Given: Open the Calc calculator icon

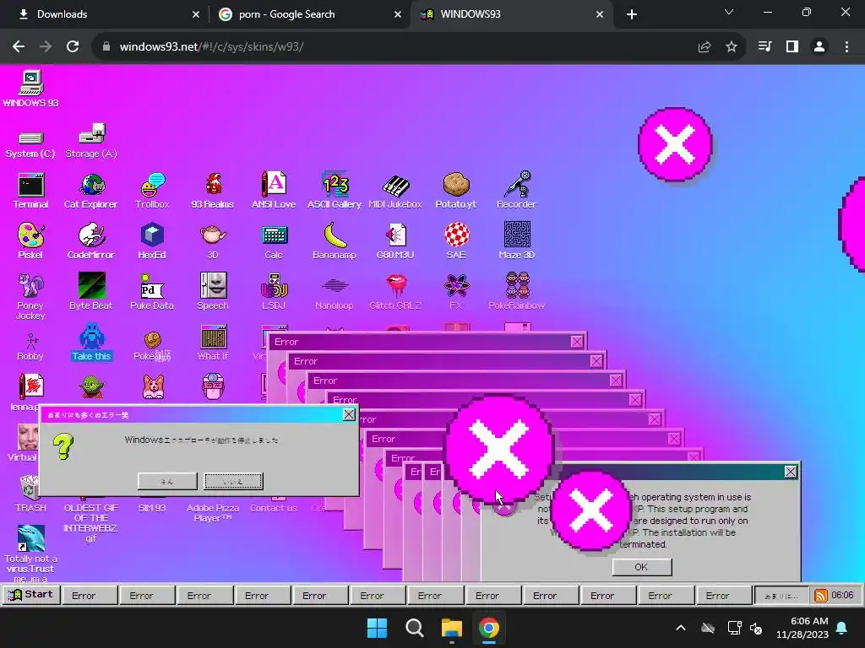Looking at the screenshot, I should click(274, 241).
